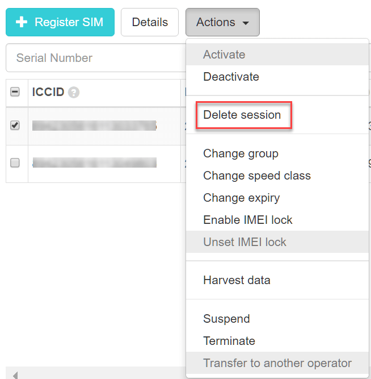Screen dimensions: 371x379
Task: Check the second SIM row checkbox
Action: tap(15, 163)
